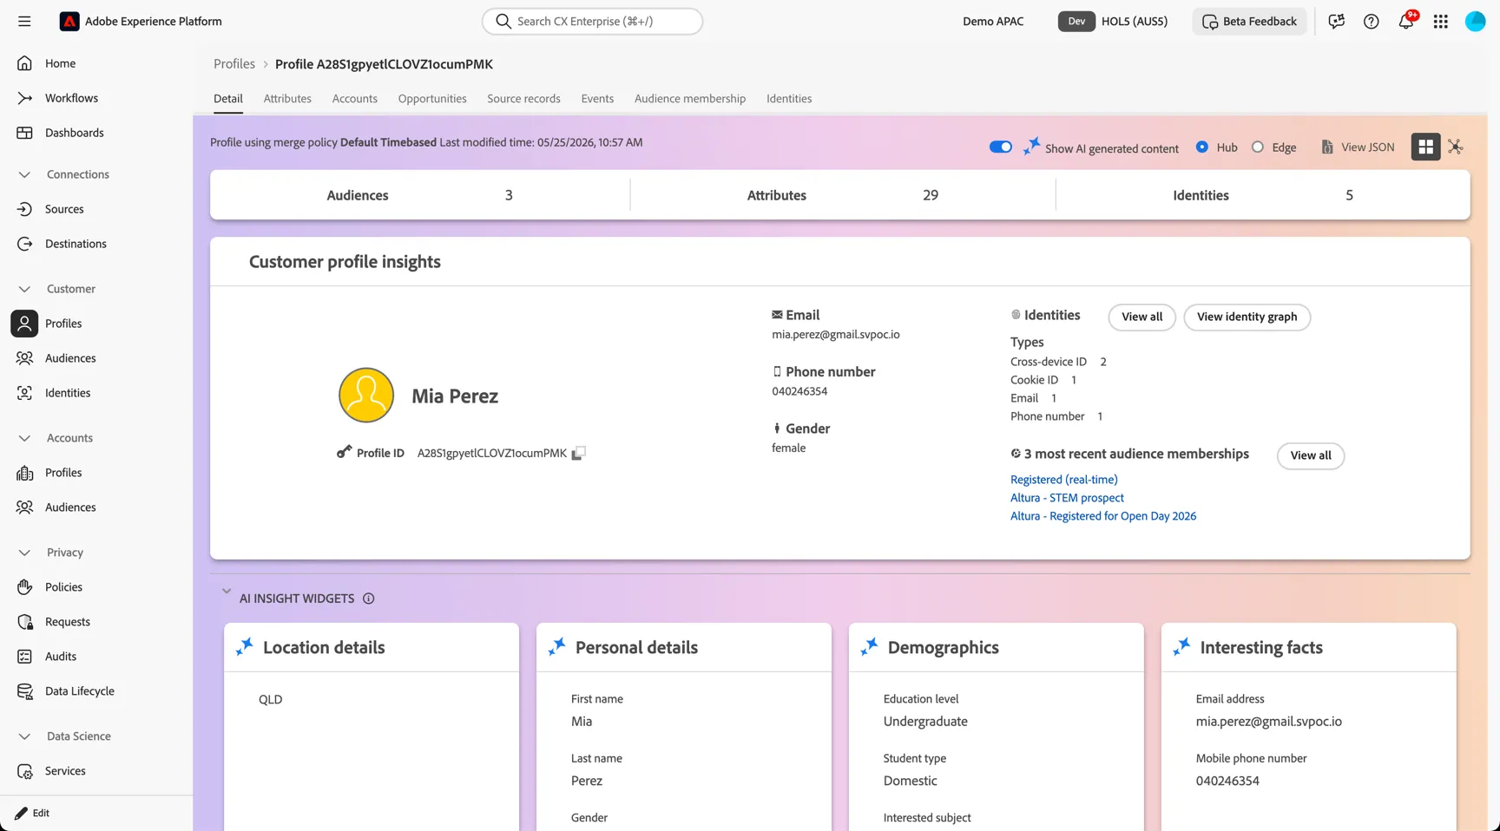
Task: Switch to the Events tab
Action: pyautogui.click(x=597, y=99)
